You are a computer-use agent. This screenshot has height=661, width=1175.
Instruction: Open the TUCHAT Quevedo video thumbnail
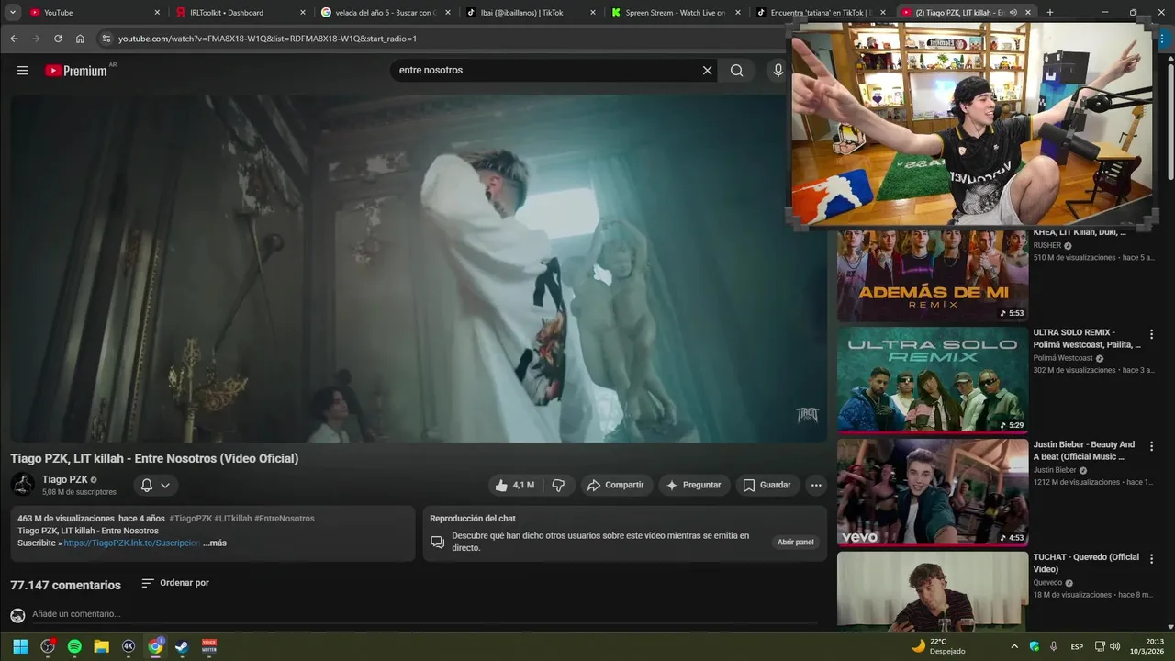point(933,590)
